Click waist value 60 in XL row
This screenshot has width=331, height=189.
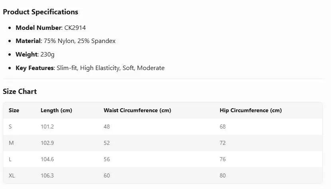tap(106, 175)
